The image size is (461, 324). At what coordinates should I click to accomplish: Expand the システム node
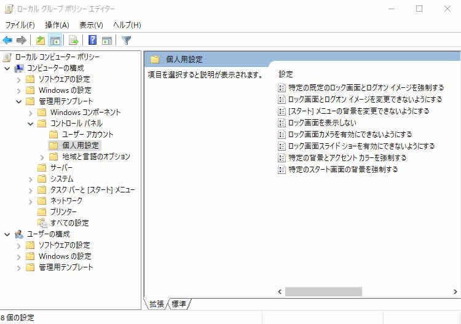(x=31, y=180)
